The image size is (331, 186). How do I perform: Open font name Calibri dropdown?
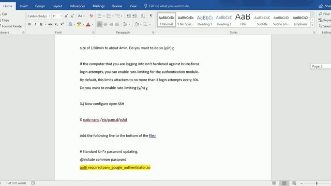50,16
